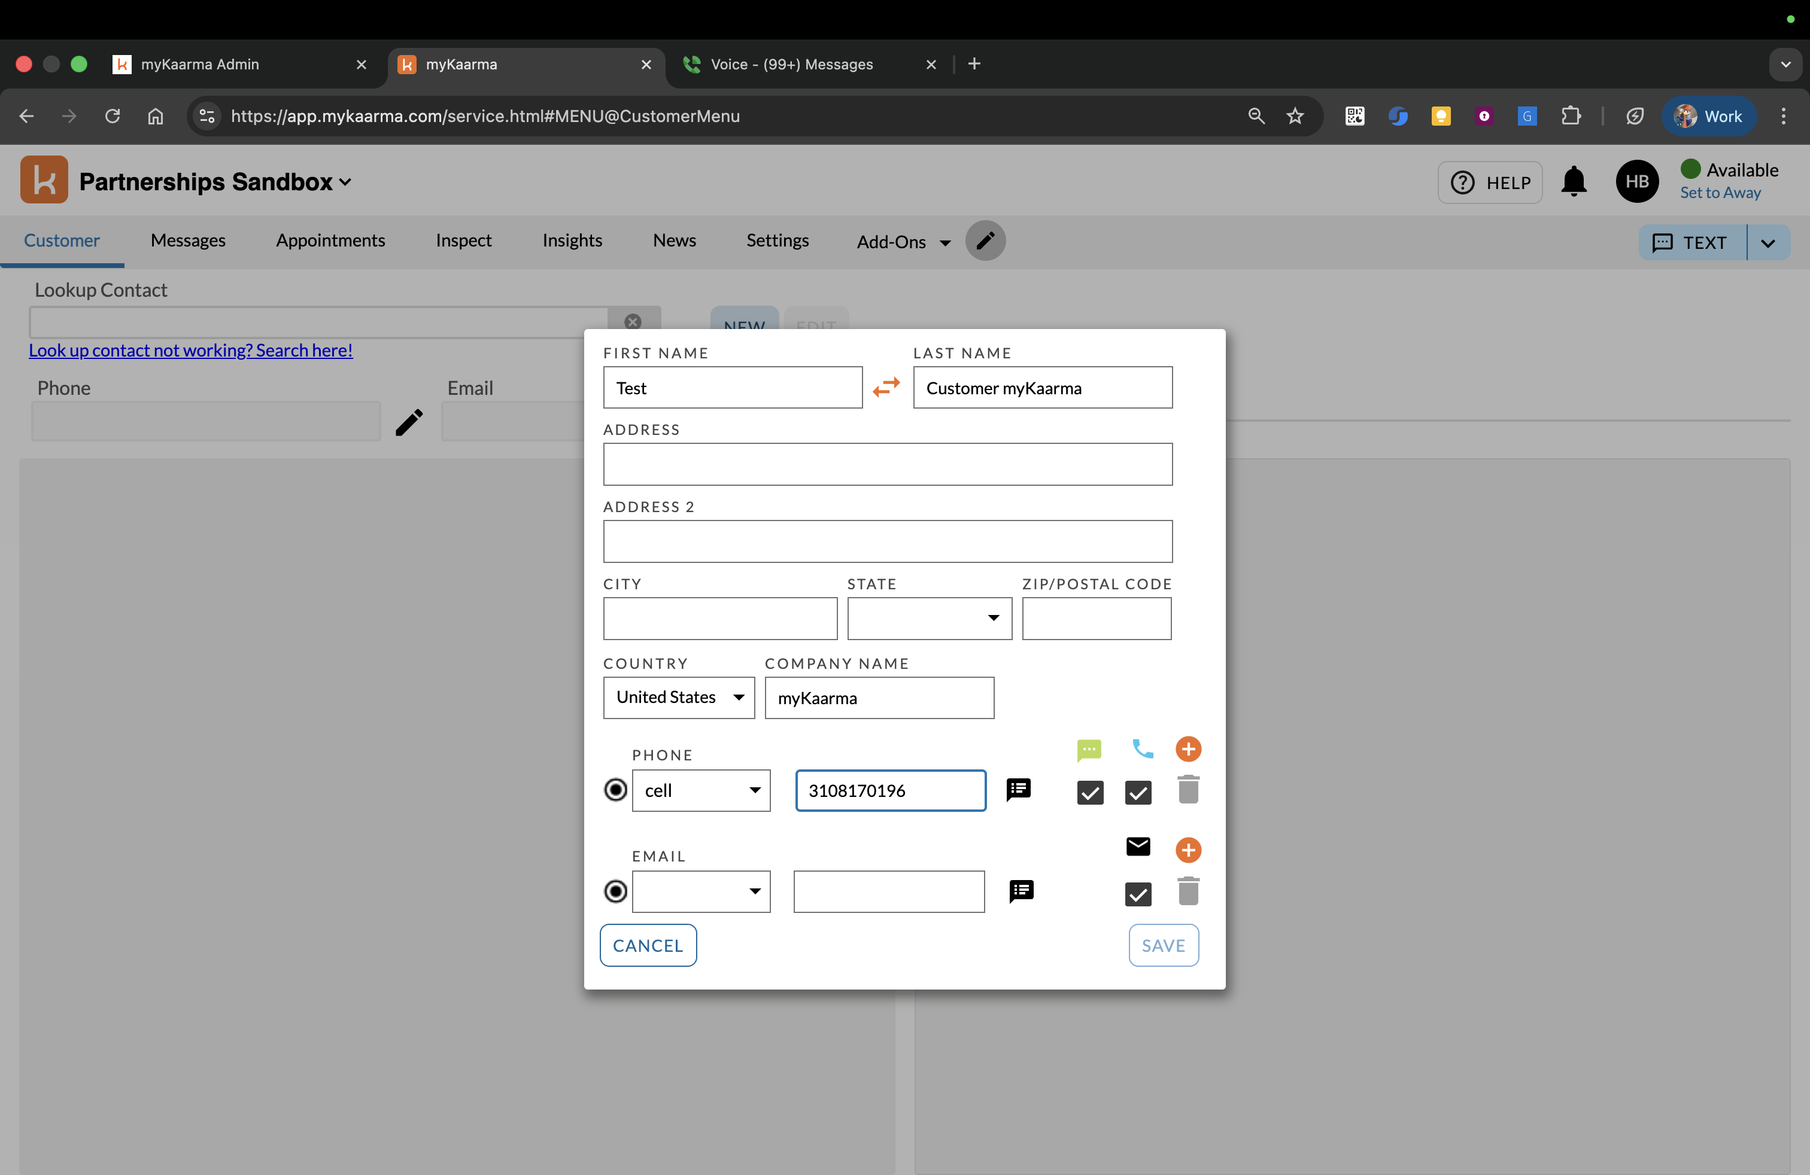Click the envelope icon in the Email section
Screen dimensions: 1810x1175
1138,847
